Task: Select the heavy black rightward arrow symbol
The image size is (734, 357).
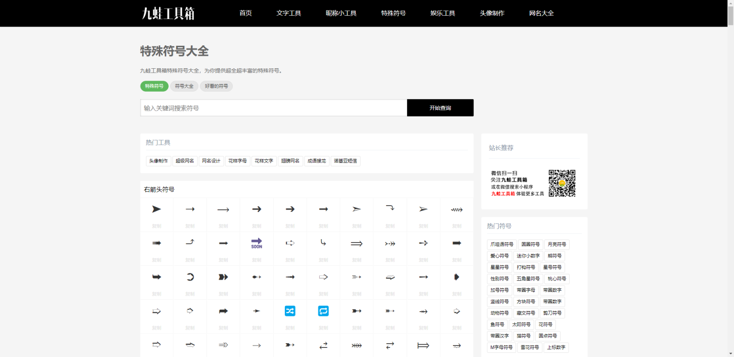Action: [x=456, y=243]
